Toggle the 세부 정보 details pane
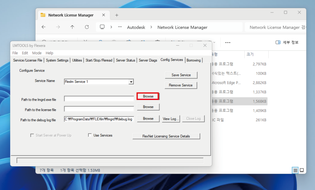 point(287,42)
